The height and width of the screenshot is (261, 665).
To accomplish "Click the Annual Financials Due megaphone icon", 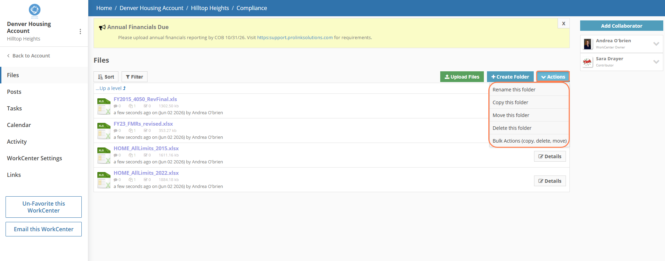I will point(102,27).
